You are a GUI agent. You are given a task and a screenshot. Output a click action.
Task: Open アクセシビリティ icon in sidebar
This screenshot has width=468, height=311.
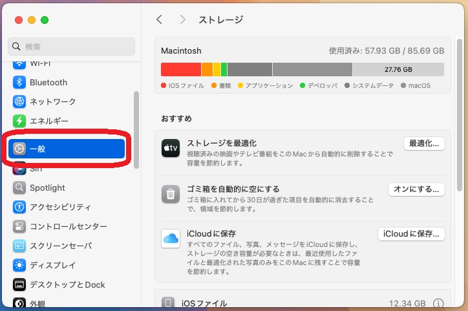pyautogui.click(x=19, y=207)
